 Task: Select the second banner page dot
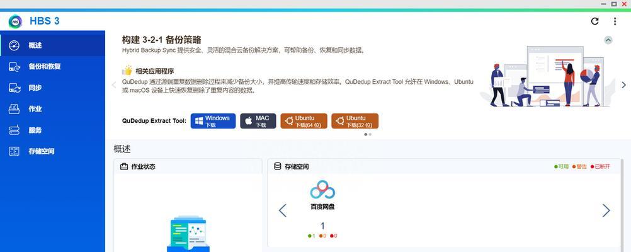point(370,134)
